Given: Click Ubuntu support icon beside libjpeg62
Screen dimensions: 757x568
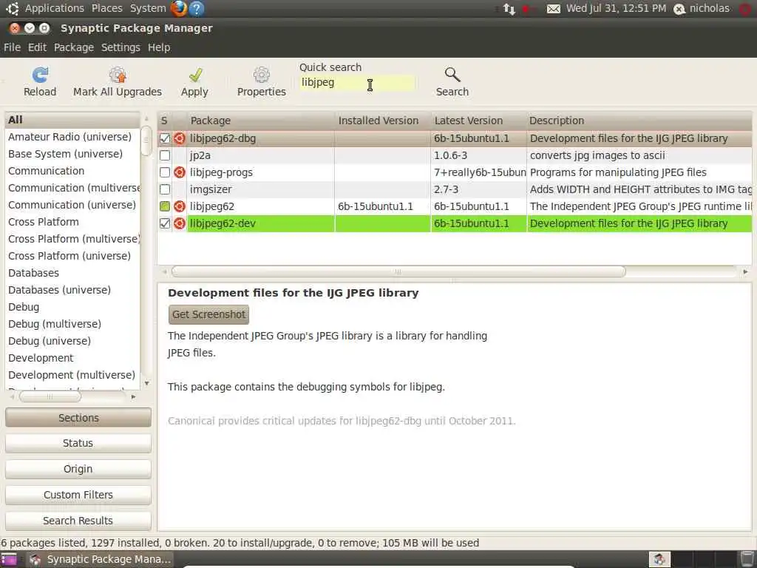Looking at the screenshot, I should (180, 206).
